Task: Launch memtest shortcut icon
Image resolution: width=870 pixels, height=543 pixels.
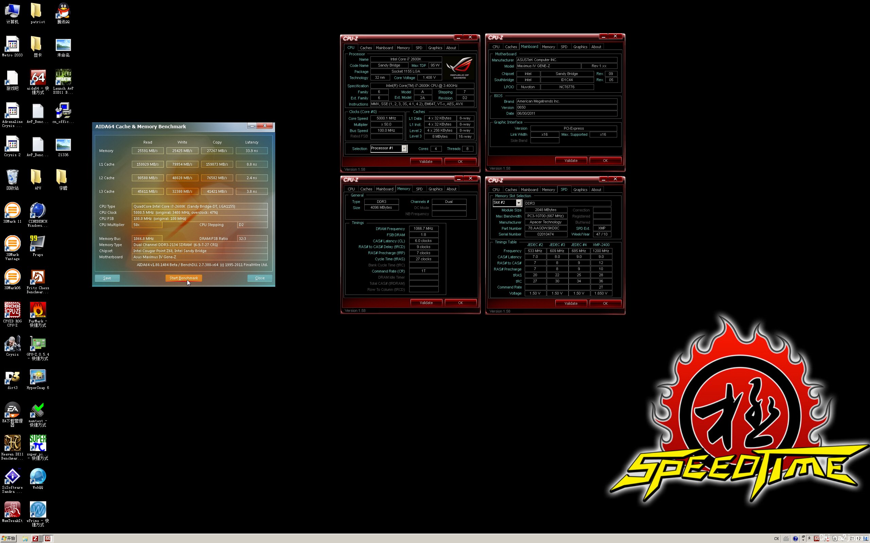Action: (x=38, y=414)
